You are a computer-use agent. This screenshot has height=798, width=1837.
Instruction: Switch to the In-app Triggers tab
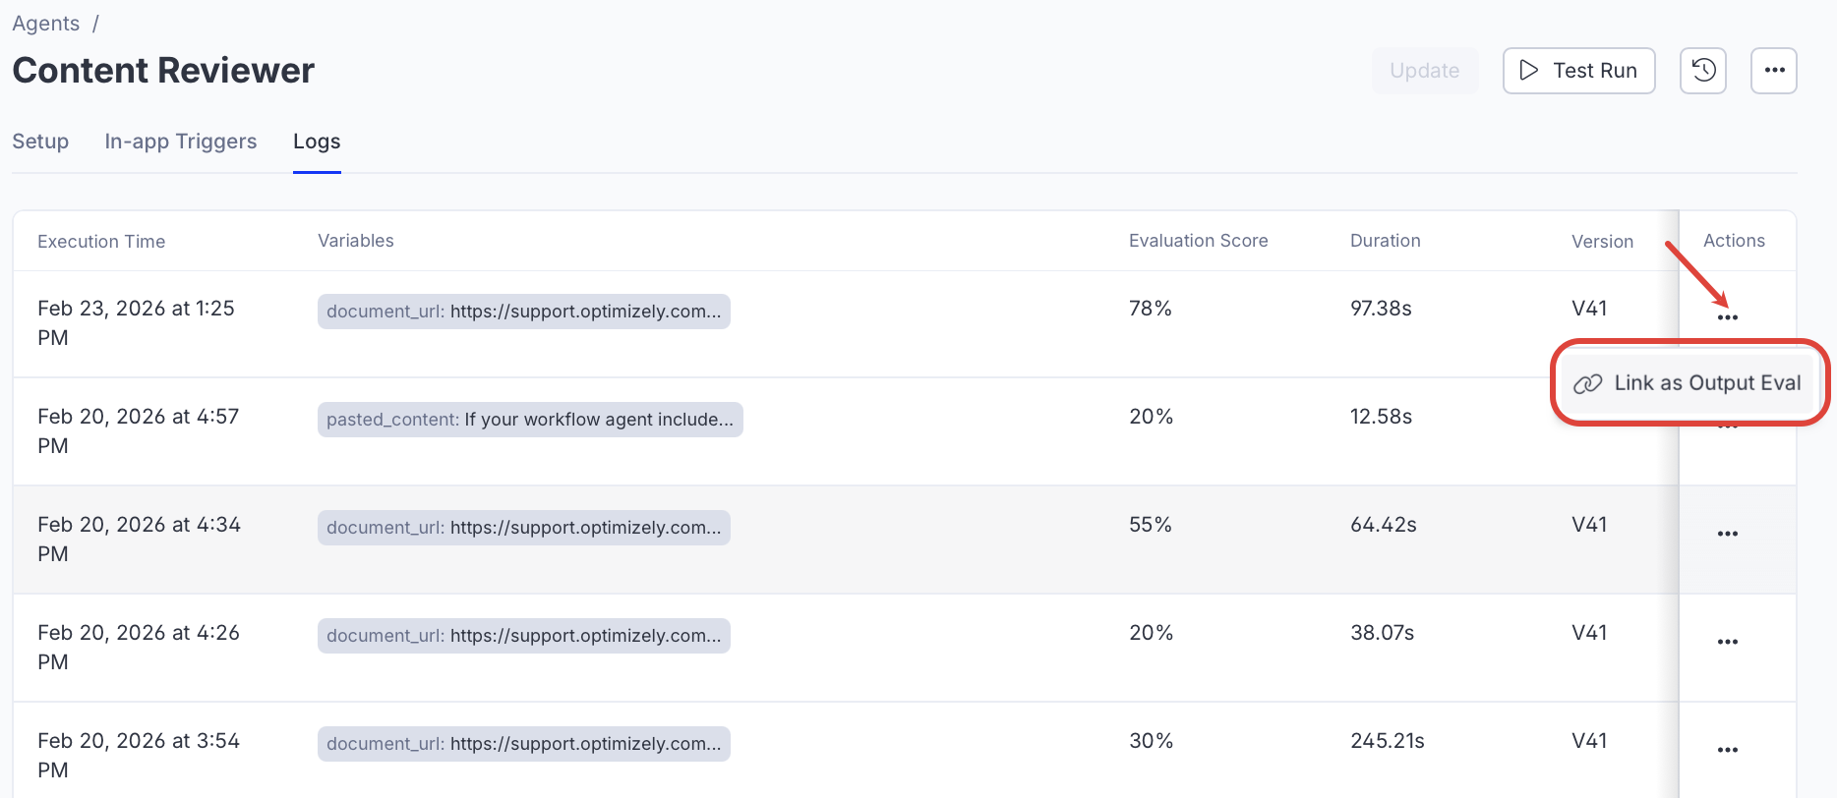tap(181, 142)
